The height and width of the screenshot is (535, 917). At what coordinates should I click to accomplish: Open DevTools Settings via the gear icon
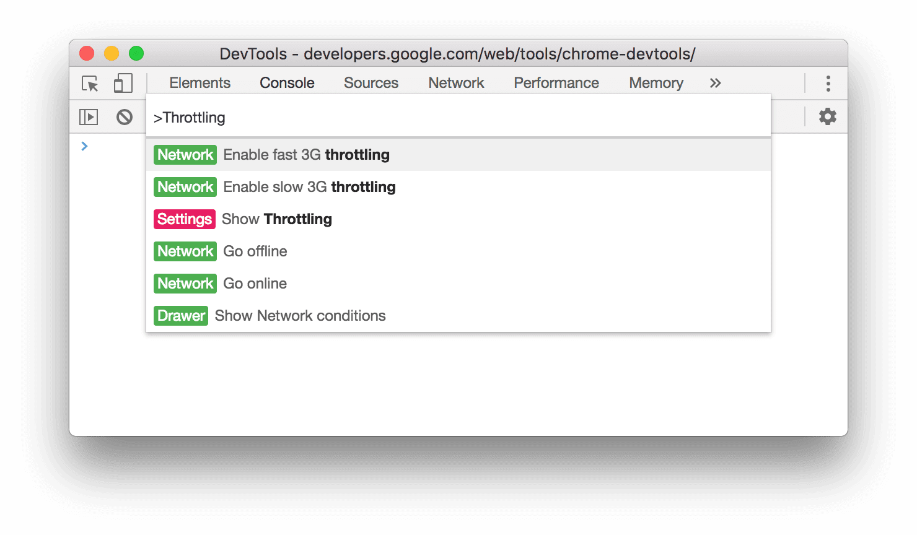click(x=827, y=116)
